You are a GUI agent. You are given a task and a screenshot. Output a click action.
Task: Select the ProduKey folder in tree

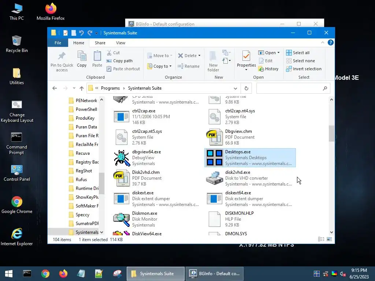85,118
